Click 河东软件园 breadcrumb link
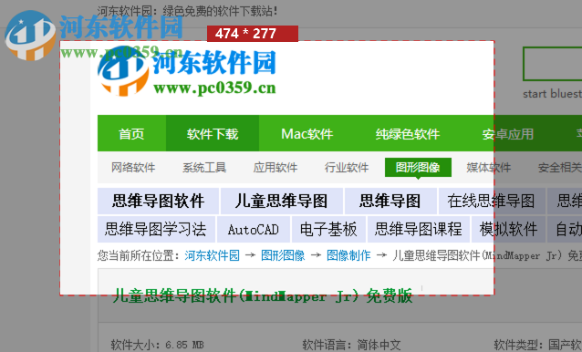The height and width of the screenshot is (352, 582). coord(212,255)
